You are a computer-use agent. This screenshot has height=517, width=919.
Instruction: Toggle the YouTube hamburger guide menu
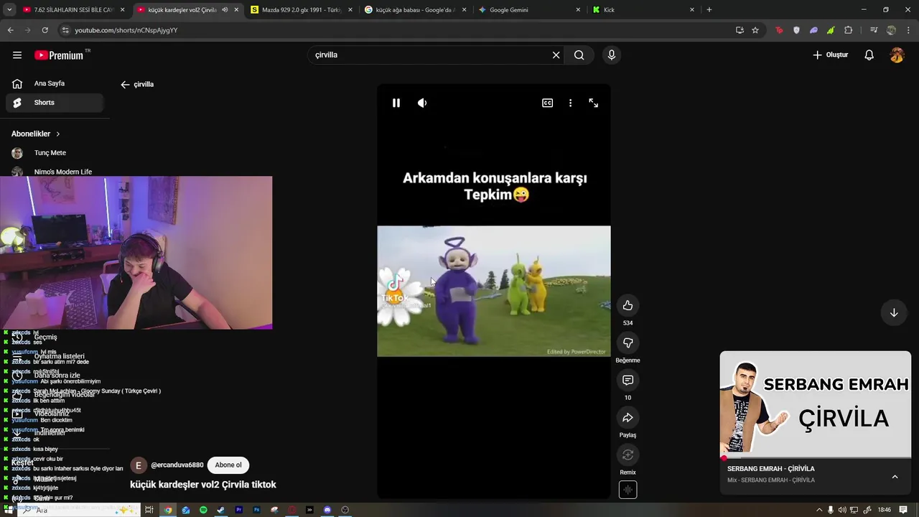17,55
